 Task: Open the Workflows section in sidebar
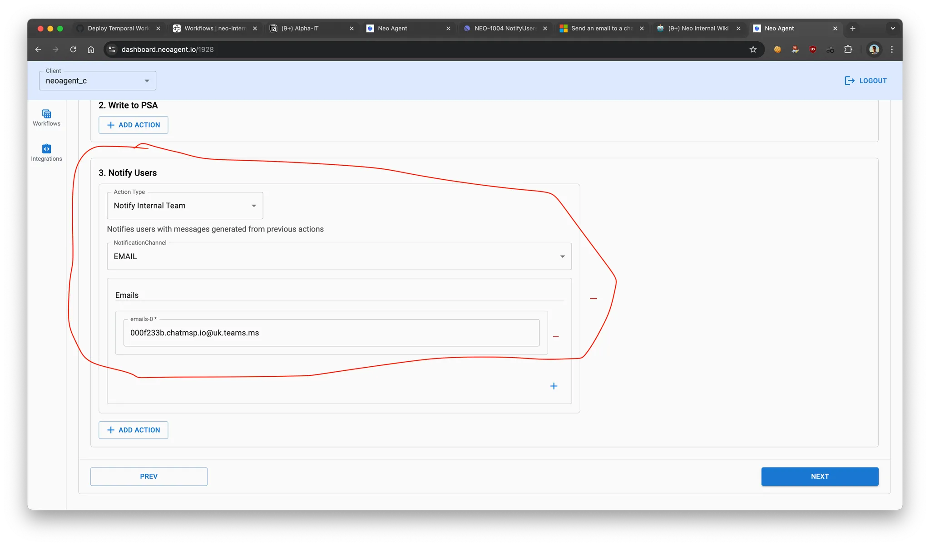pos(46,118)
